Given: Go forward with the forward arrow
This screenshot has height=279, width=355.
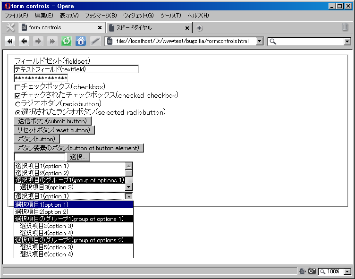Looking at the screenshot, I should click(x=38, y=41).
